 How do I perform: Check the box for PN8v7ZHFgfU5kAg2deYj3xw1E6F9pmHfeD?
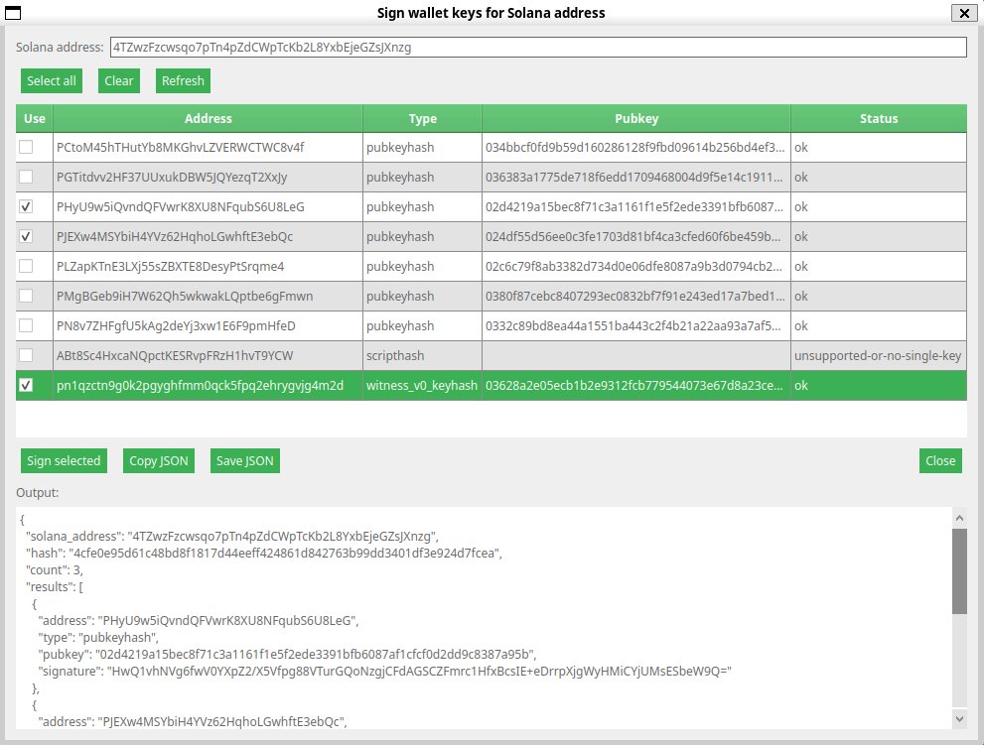[26, 325]
